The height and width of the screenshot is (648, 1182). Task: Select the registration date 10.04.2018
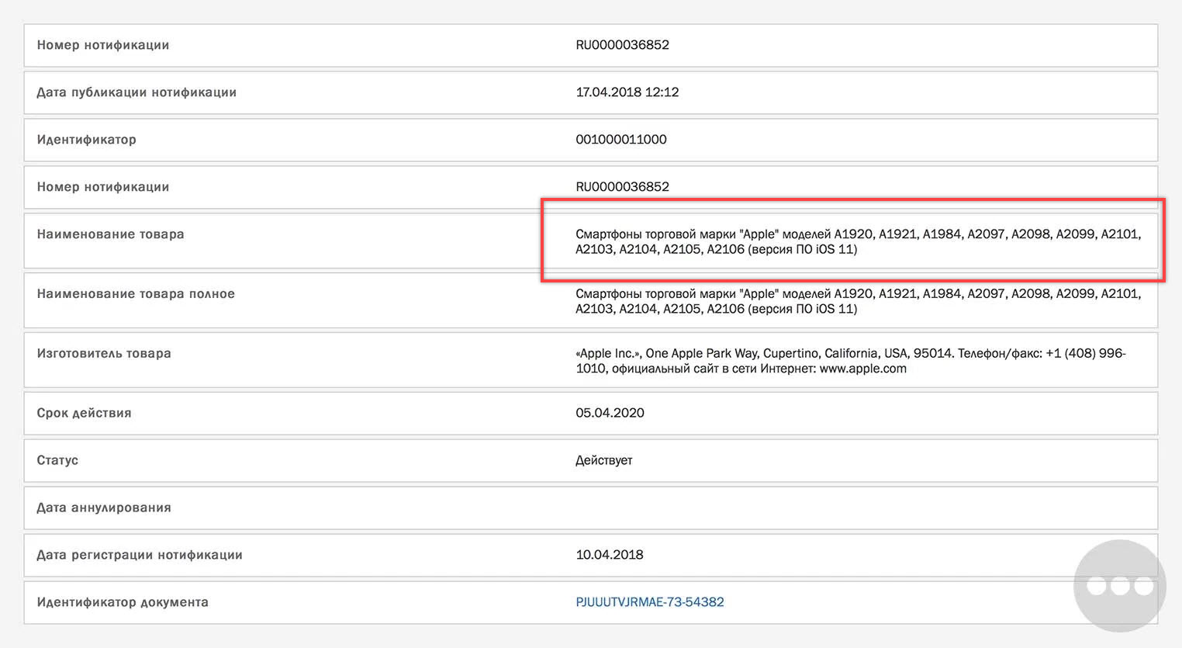[610, 555]
